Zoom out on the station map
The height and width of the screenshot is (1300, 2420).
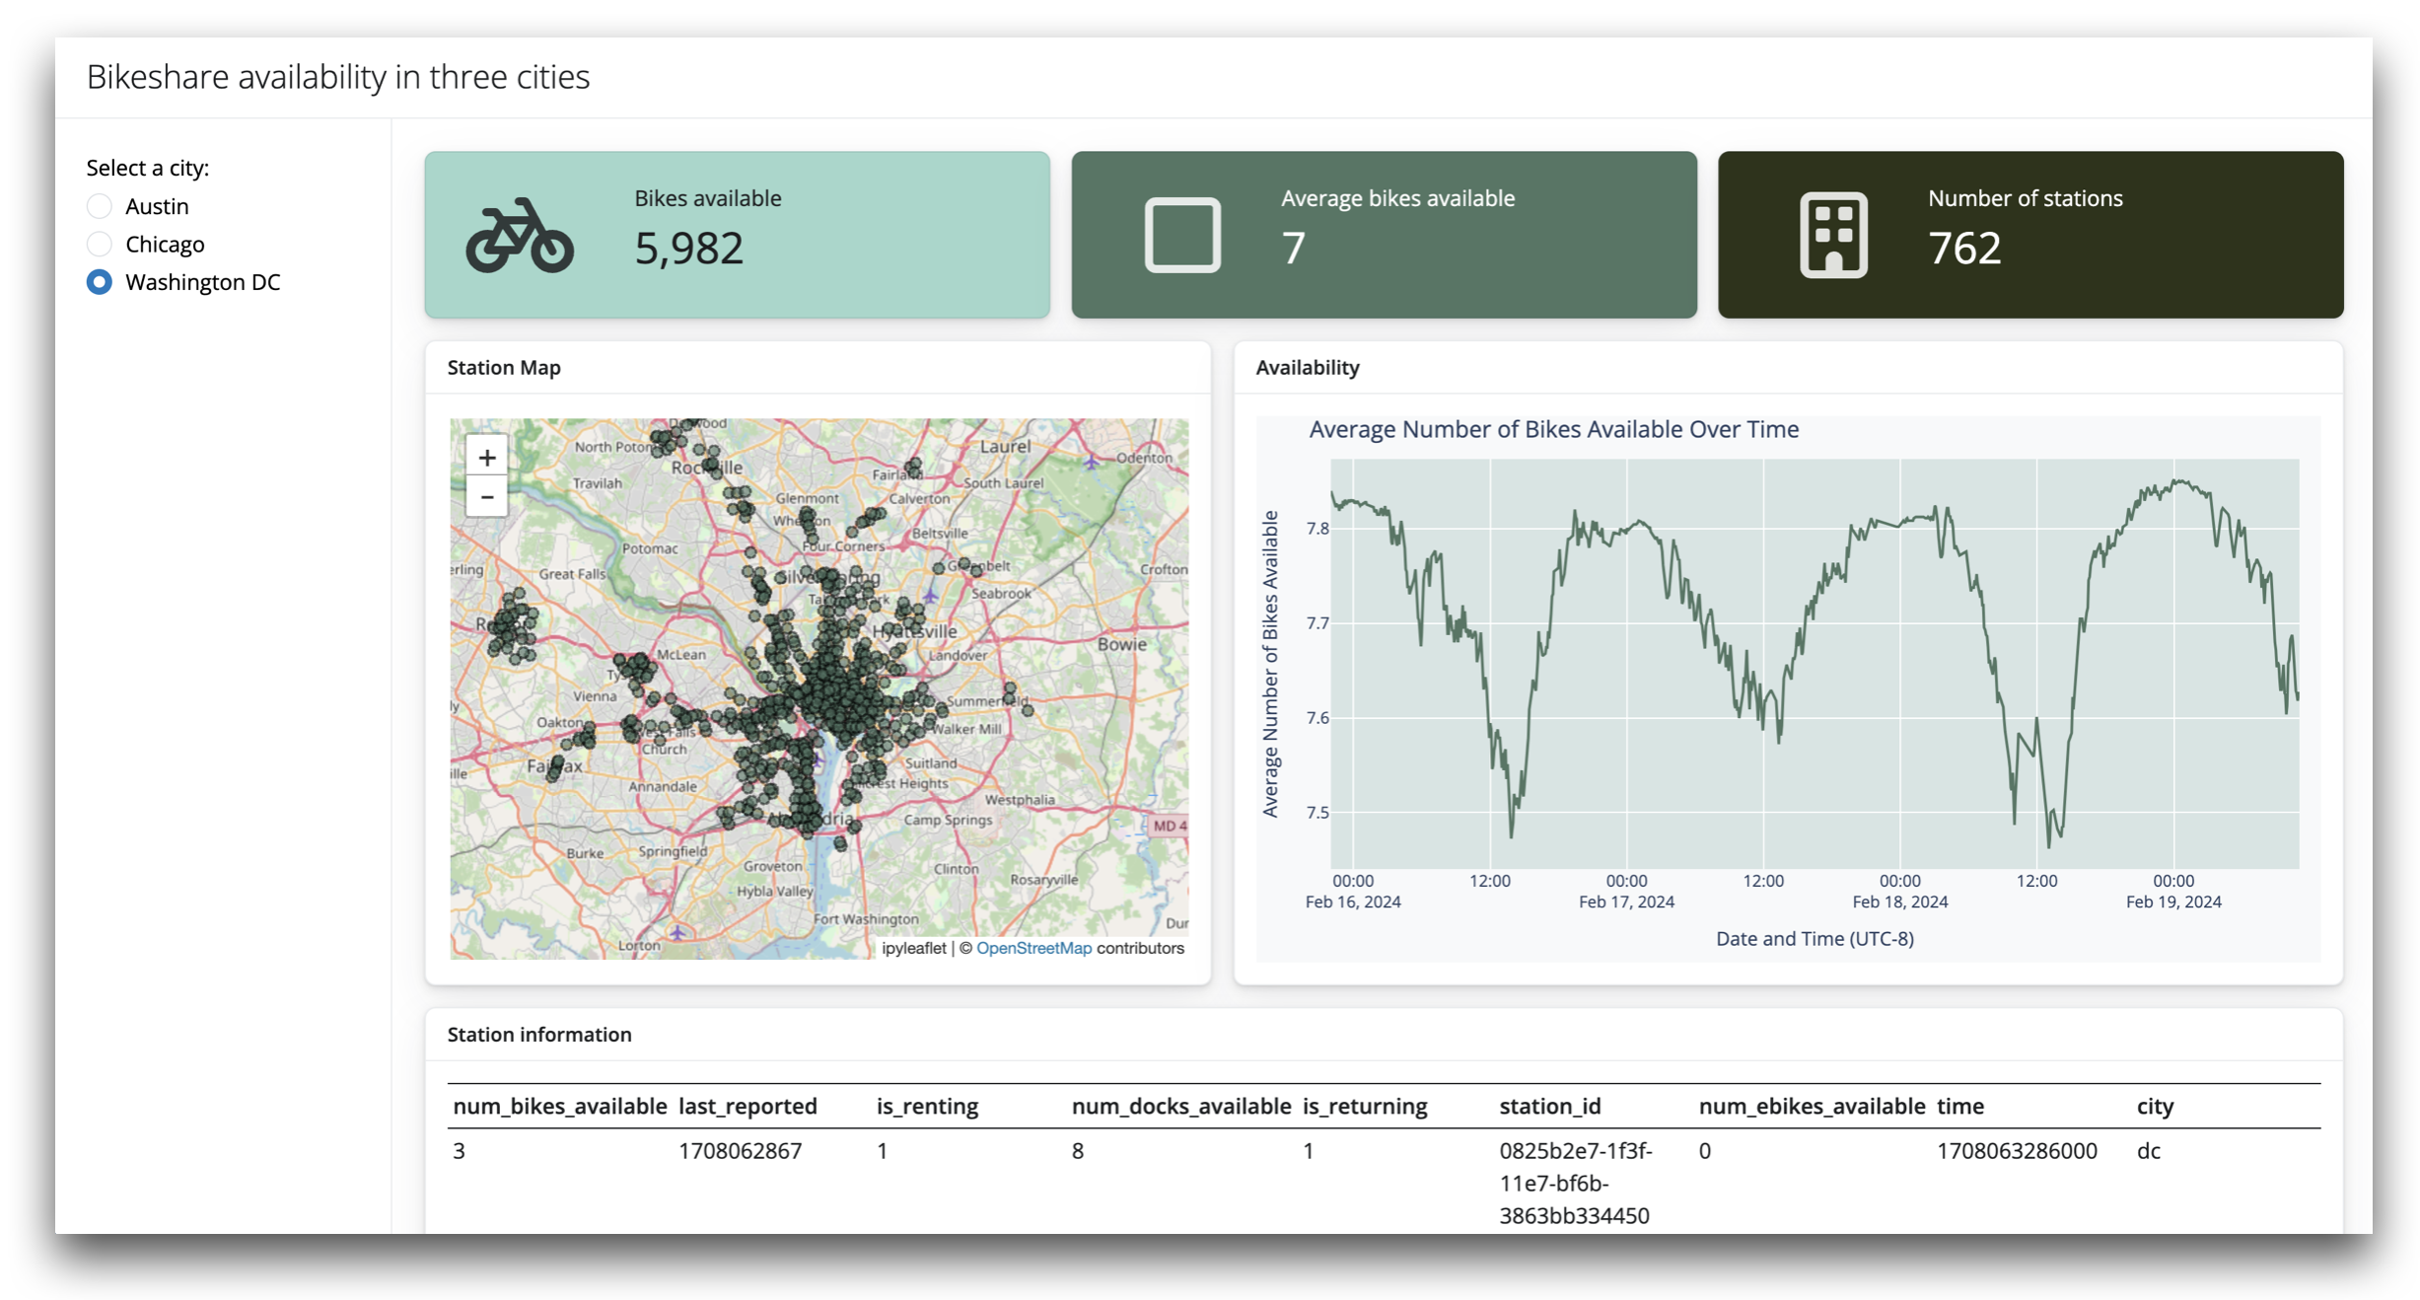pos(486,497)
